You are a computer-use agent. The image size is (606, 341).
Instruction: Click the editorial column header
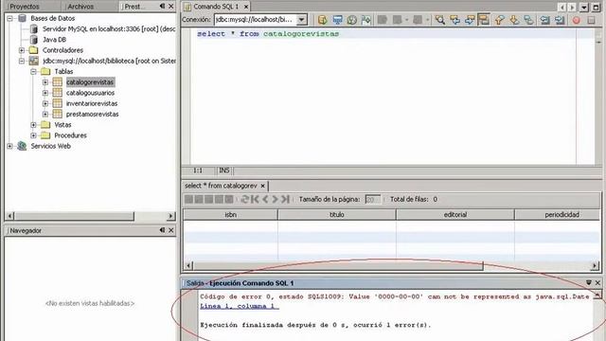tap(454, 215)
